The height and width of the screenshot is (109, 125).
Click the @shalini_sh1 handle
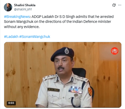point(23,9)
